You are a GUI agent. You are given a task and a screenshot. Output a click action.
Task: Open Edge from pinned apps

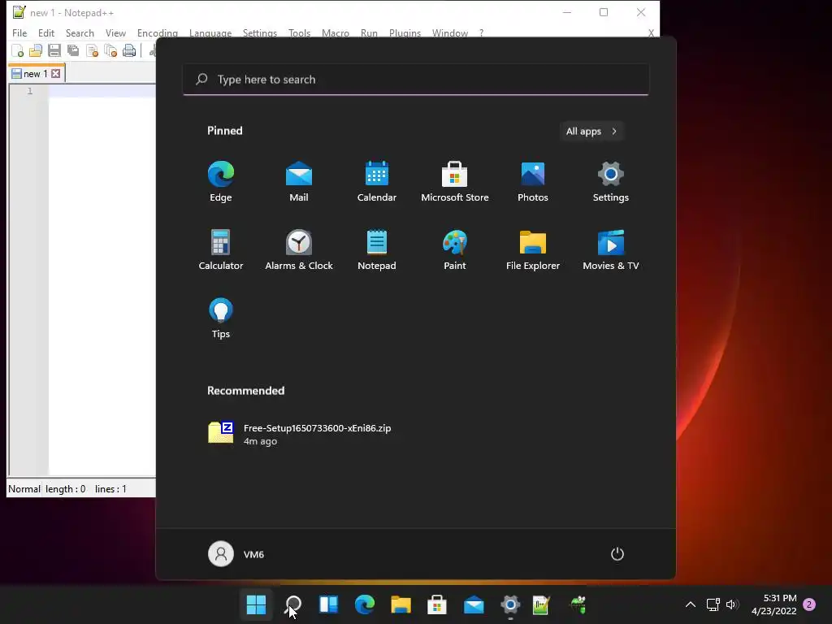(x=221, y=181)
